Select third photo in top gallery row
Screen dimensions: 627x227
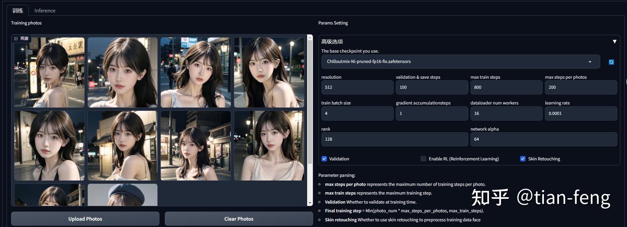tap(196, 72)
